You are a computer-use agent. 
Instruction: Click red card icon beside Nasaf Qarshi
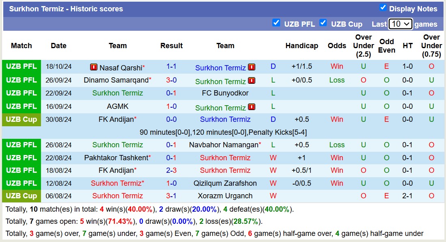point(93,67)
